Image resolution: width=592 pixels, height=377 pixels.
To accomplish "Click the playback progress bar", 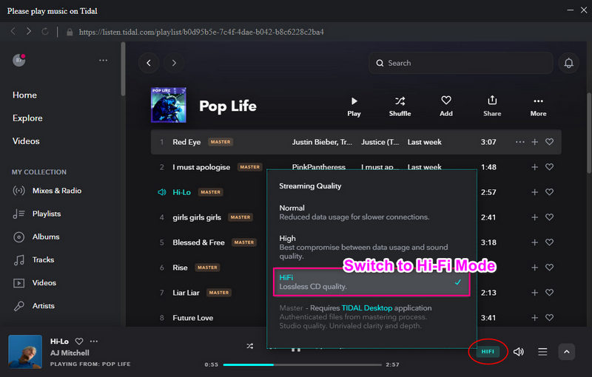I will pyautogui.click(x=302, y=364).
